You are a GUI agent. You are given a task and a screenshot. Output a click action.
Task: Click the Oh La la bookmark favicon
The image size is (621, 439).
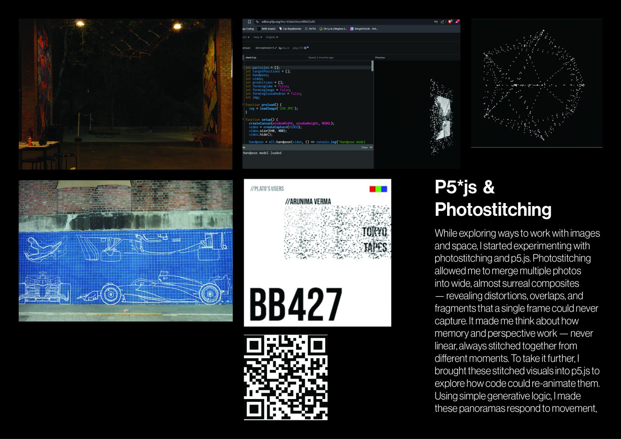[321, 29]
